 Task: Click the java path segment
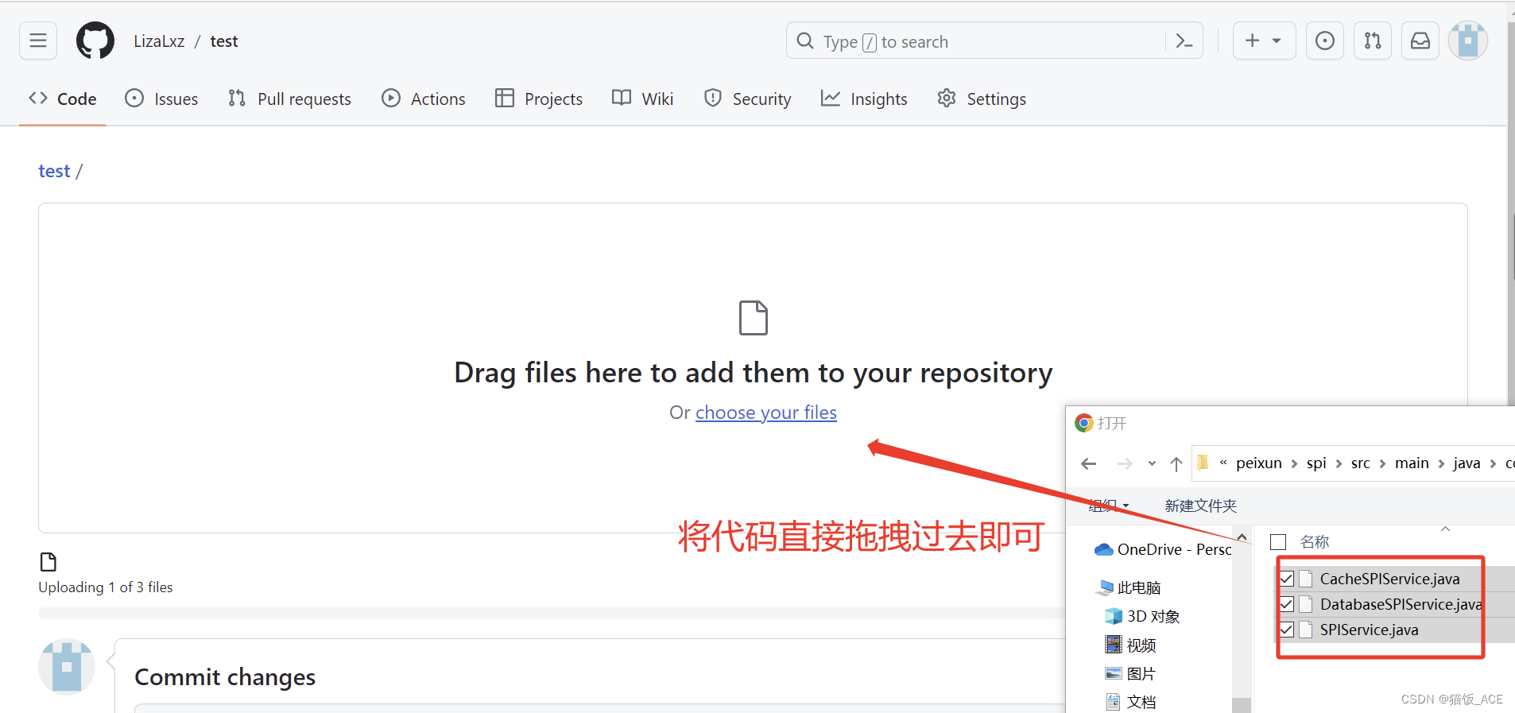click(1467, 463)
